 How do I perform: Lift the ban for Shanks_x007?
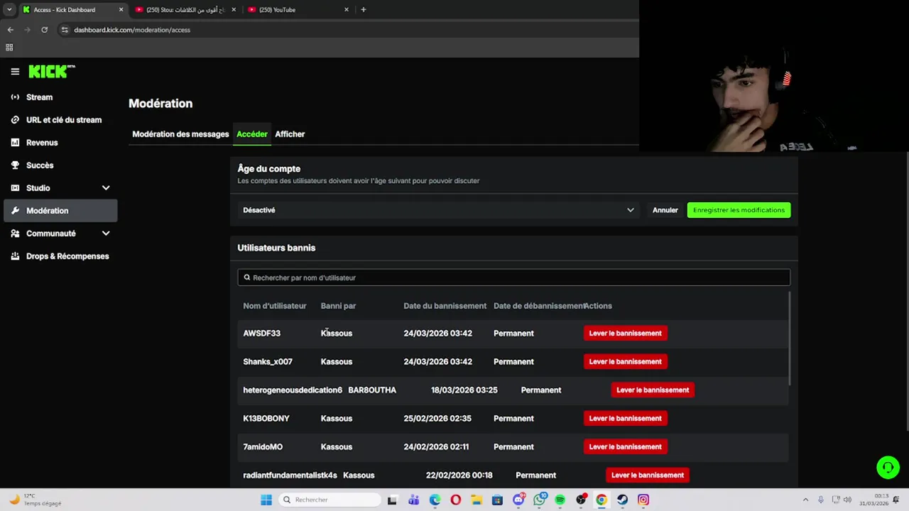pos(625,361)
